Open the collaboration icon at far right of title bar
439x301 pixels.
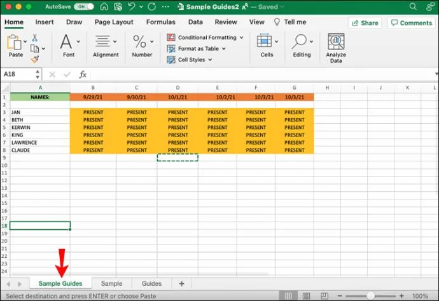(x=430, y=6)
